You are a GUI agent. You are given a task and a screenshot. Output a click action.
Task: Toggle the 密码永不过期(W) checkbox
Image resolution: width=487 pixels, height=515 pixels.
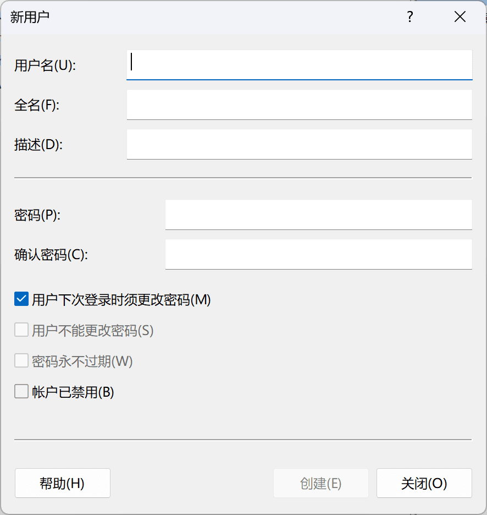coord(21,360)
